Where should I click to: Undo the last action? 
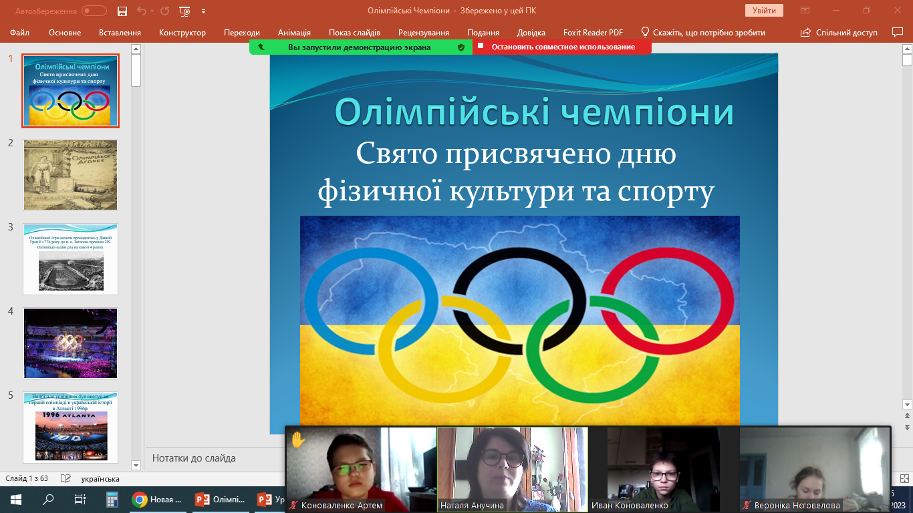point(140,11)
